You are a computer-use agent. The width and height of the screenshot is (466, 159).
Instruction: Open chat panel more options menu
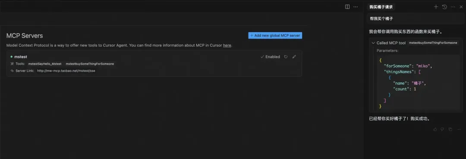(453, 7)
